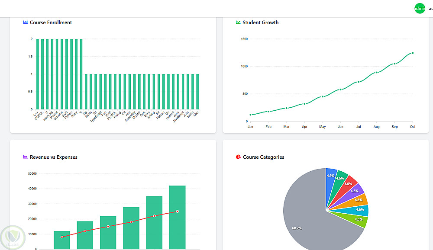The height and width of the screenshot is (250, 433).
Task: Click the Course Enrollment bar chart icon
Action: point(26,22)
